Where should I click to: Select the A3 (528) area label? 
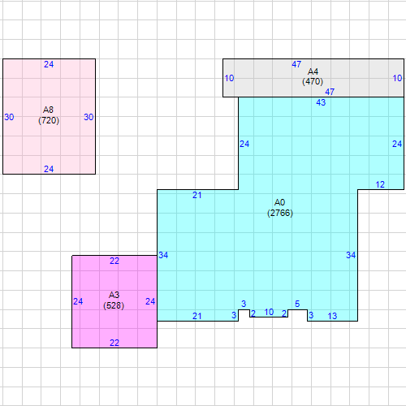click(114, 300)
